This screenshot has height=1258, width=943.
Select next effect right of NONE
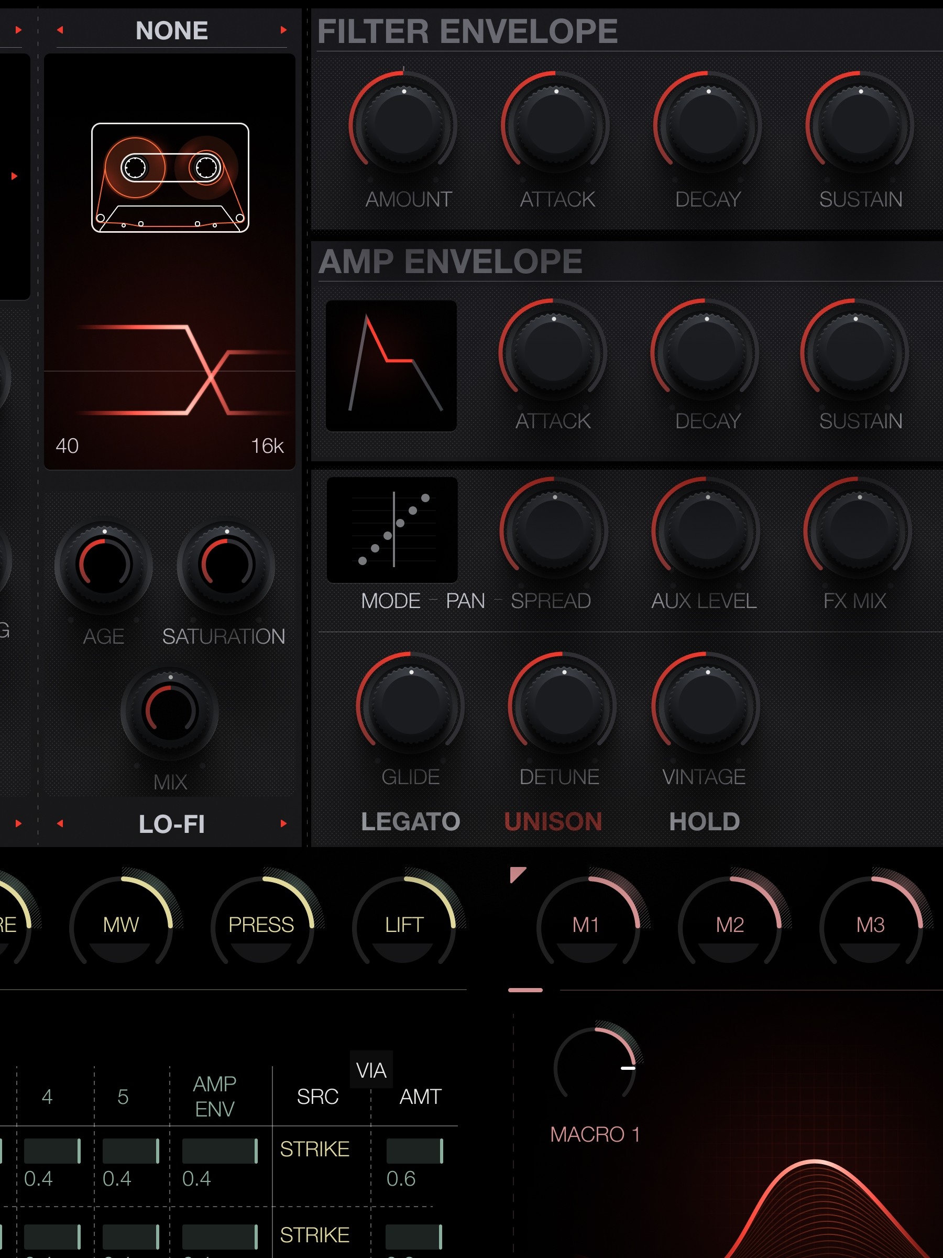click(283, 29)
